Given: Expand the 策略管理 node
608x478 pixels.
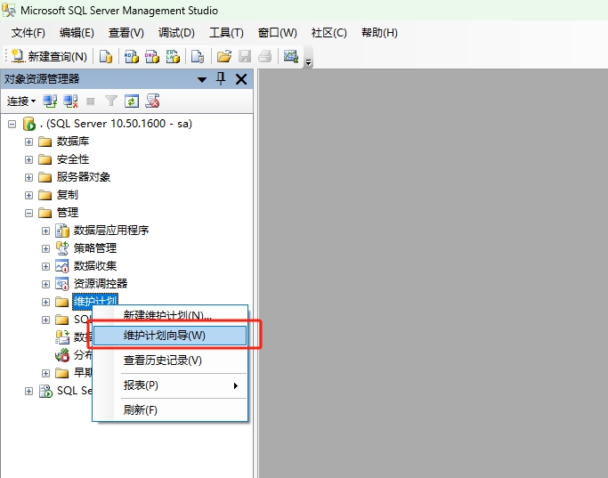Looking at the screenshot, I should [45, 248].
